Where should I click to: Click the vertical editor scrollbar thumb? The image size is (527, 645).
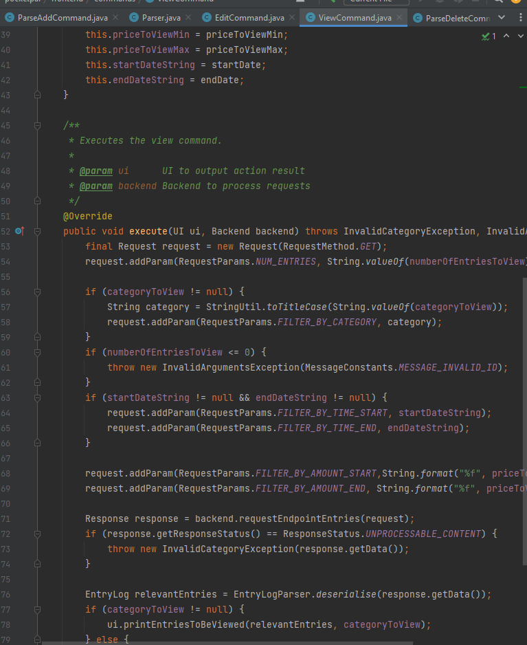(524, 422)
